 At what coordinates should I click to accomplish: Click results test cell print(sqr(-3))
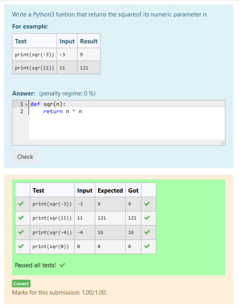[x=52, y=204]
